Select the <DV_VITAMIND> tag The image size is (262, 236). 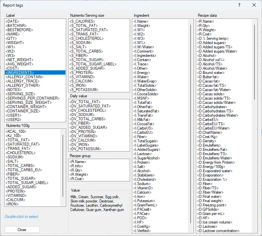[83, 136]
